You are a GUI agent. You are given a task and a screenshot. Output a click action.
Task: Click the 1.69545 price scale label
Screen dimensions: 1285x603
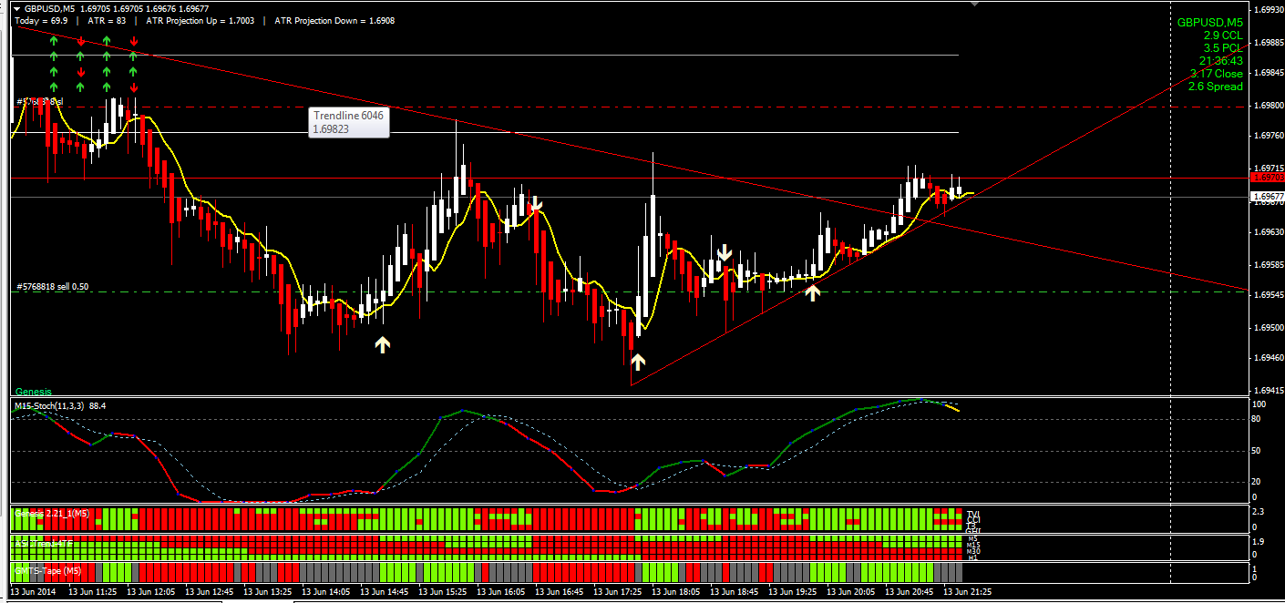pos(1269,295)
